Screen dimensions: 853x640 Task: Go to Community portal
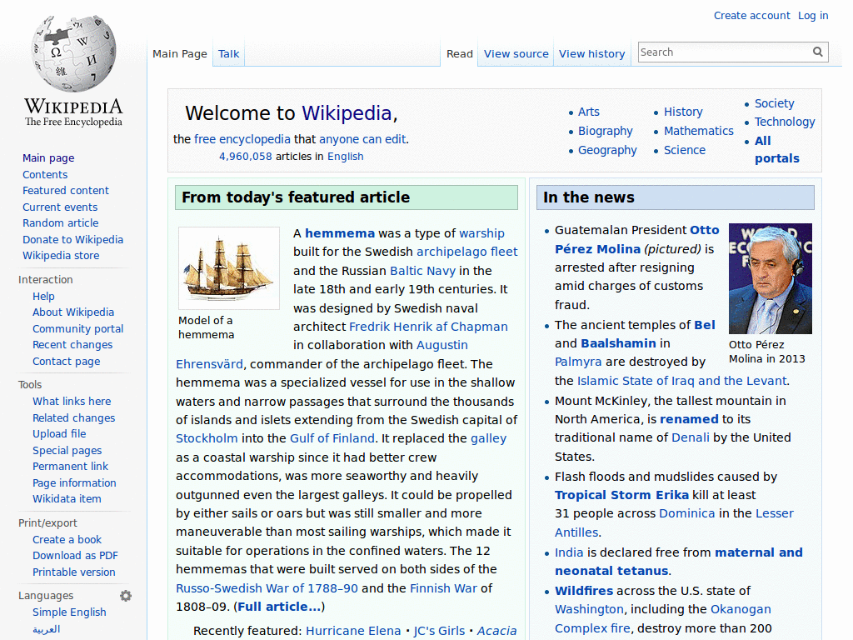[x=77, y=328]
